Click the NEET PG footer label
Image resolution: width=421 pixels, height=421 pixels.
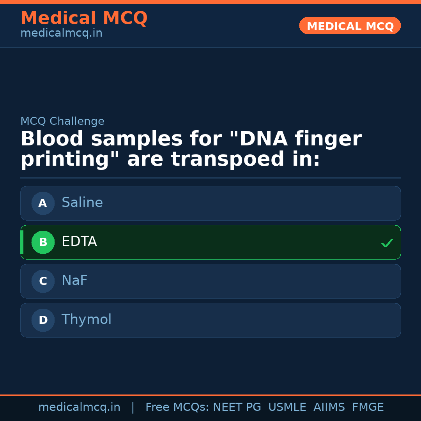(237, 407)
